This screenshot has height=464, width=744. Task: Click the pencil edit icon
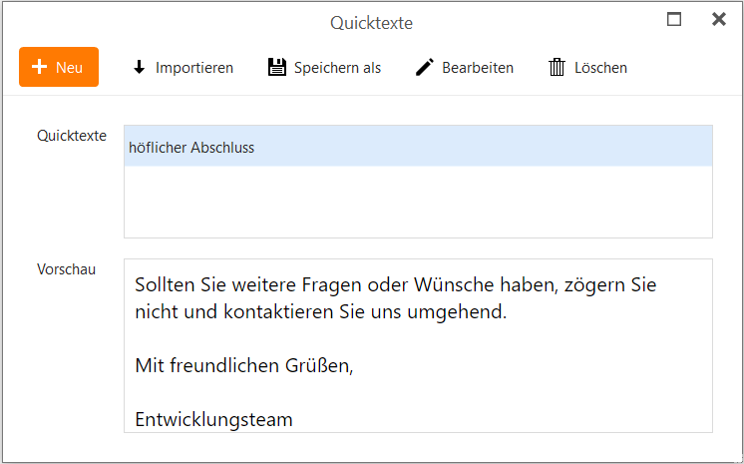pos(425,68)
